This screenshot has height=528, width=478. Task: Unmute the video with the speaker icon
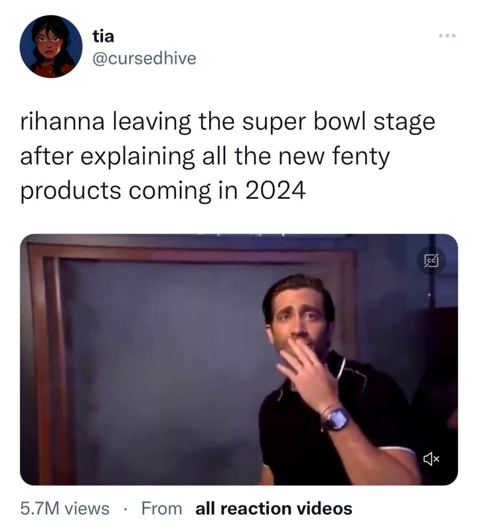431,457
